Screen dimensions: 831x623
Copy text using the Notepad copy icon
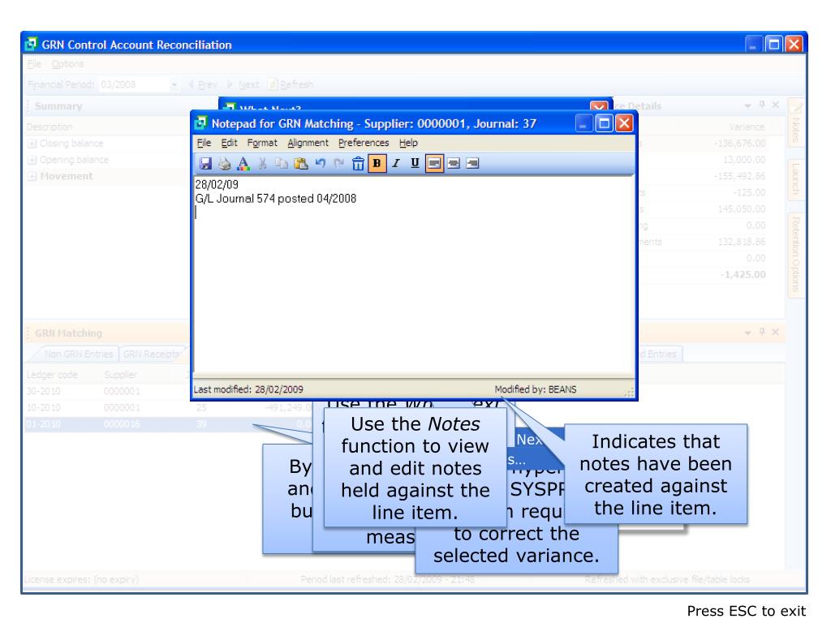(x=282, y=163)
